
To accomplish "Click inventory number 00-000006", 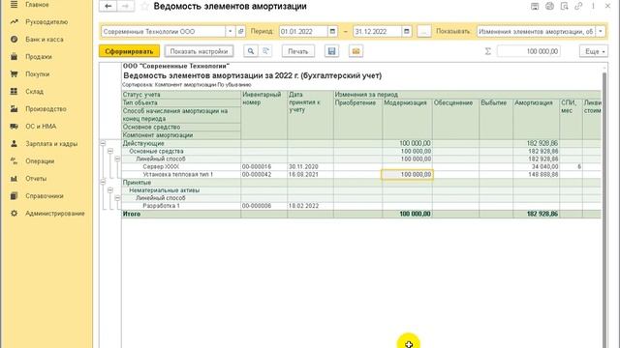I will pyautogui.click(x=257, y=206).
